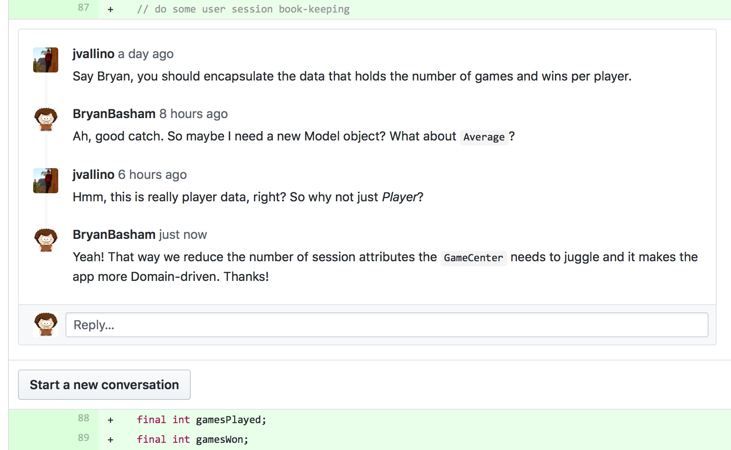This screenshot has width=731, height=450.
Task: Click the 'just now' timestamp
Action: click(x=182, y=234)
